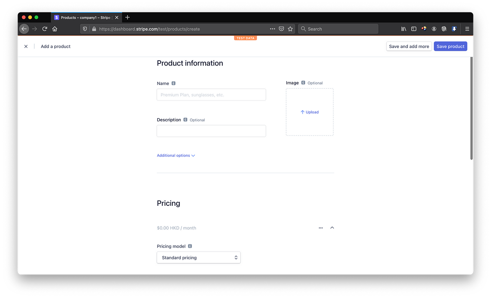Screen dimensions: 491x298
Task: Open the Firefox account avatar icon
Action: pyautogui.click(x=434, y=29)
